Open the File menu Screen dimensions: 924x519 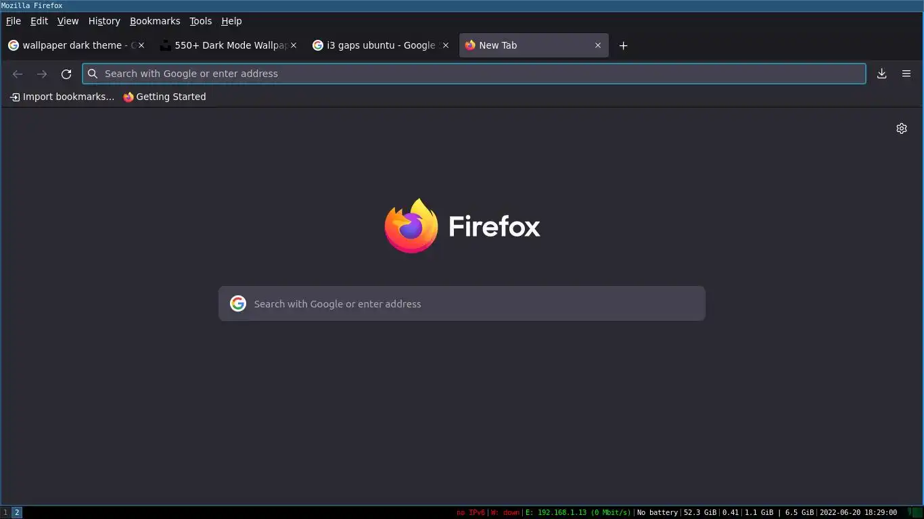point(14,21)
